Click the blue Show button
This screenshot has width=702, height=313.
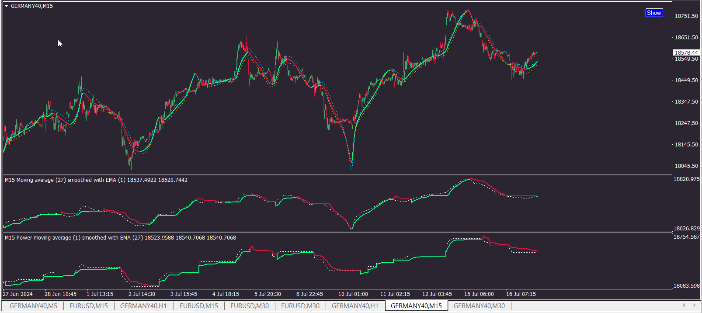click(x=654, y=13)
